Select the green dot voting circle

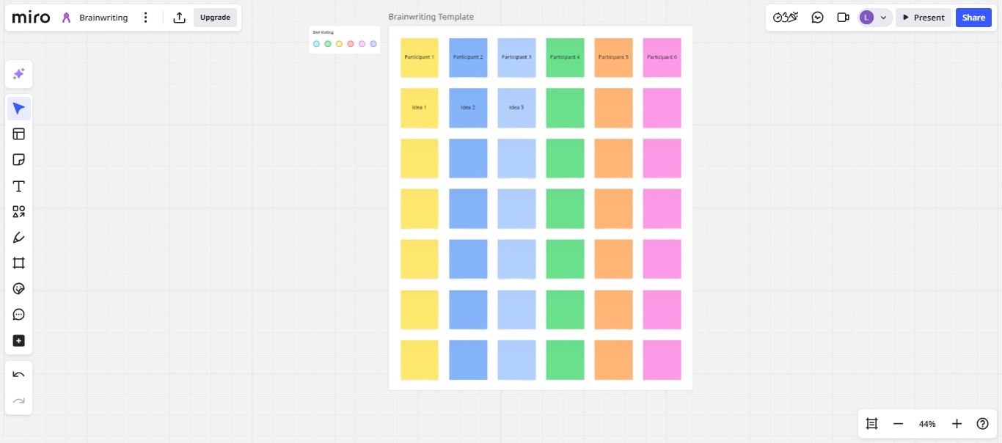pos(328,44)
